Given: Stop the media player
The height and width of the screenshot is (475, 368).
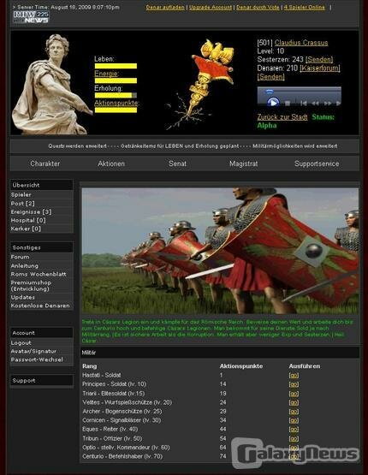Looking at the screenshot, I should pos(288,104).
